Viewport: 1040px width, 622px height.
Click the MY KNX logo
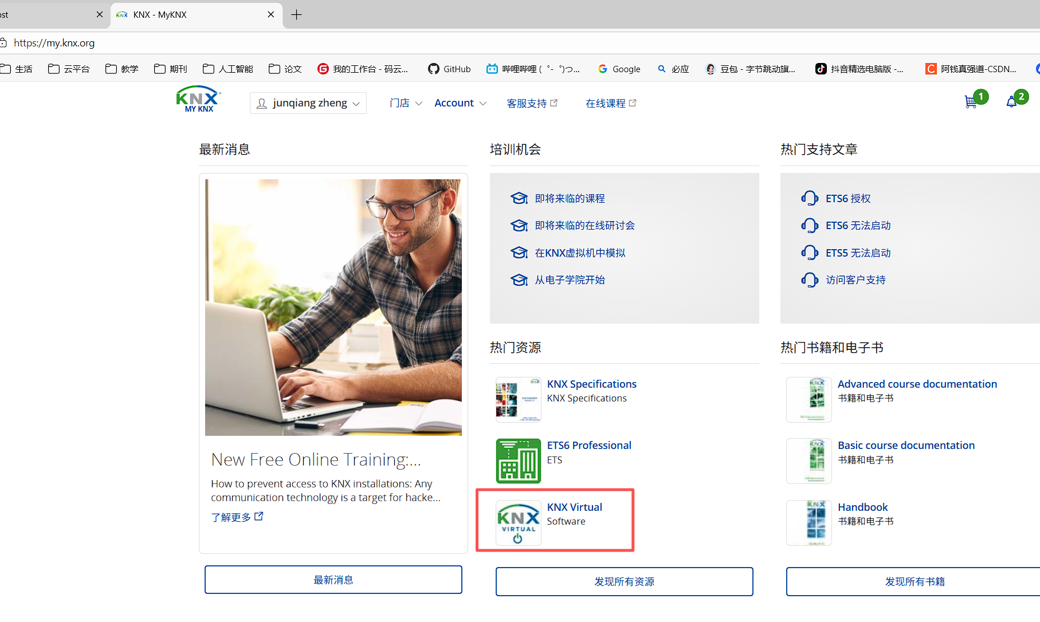click(198, 99)
